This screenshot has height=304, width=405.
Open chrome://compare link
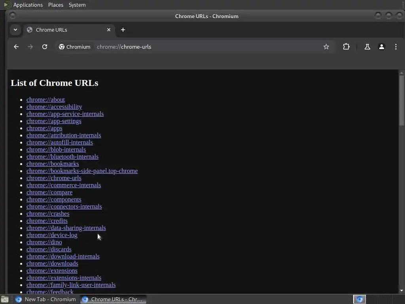(x=49, y=192)
